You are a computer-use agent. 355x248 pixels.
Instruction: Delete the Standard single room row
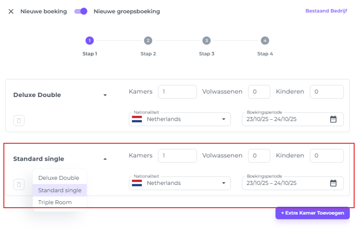(x=19, y=184)
